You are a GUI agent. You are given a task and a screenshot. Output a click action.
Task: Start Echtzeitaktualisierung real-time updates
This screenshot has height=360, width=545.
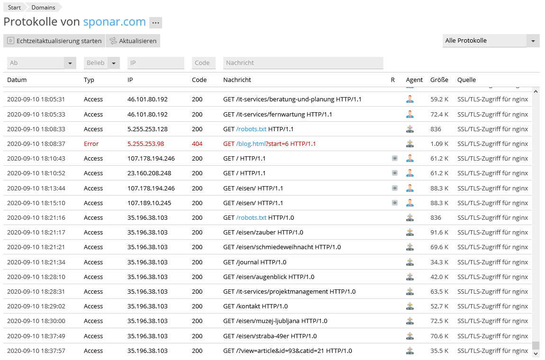click(x=54, y=41)
